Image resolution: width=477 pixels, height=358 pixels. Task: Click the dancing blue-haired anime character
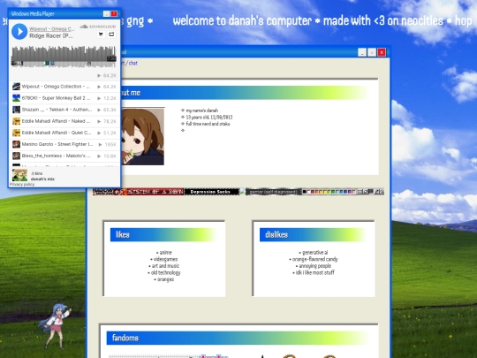coord(55,326)
